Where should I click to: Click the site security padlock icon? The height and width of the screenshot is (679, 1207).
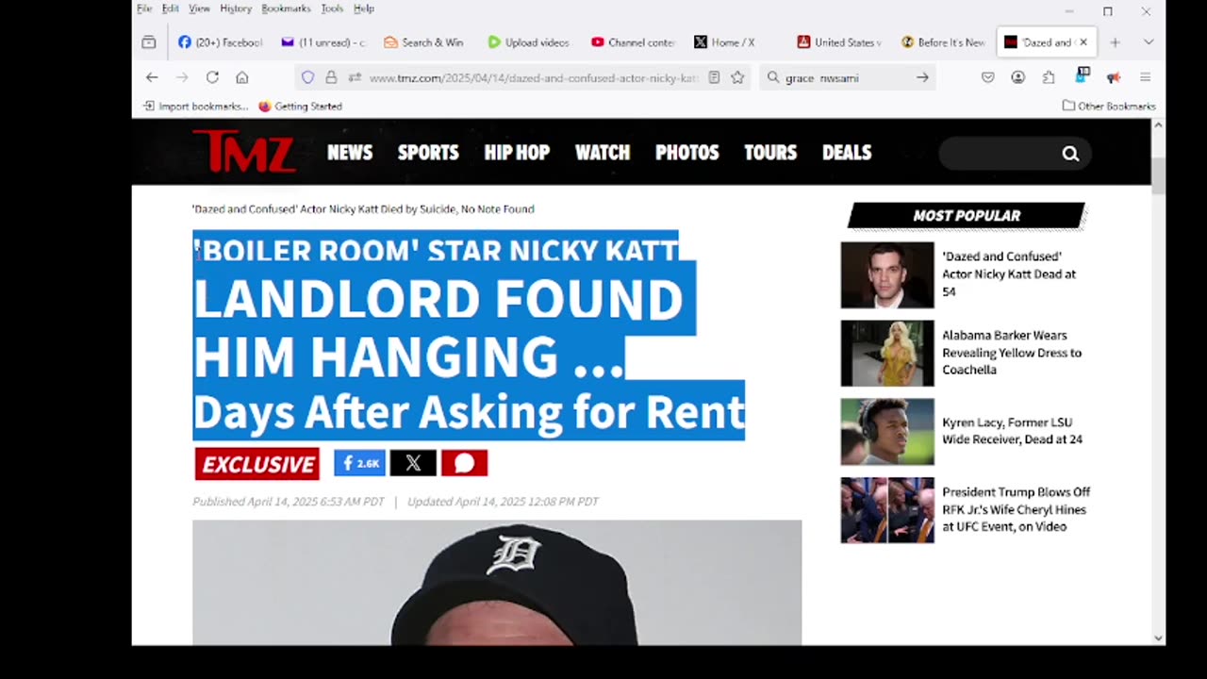pyautogui.click(x=331, y=77)
